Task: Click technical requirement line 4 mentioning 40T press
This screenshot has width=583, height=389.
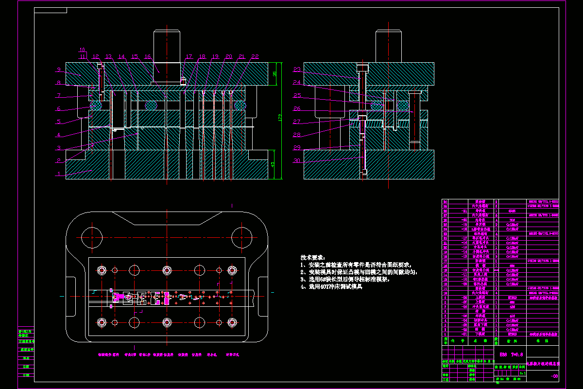Action: pyautogui.click(x=331, y=287)
